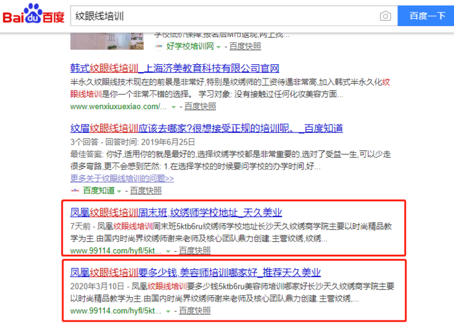The image size is (454, 325).
Task: Expand dropdown arrow under 要多少钱 result URL
Action: point(168,311)
